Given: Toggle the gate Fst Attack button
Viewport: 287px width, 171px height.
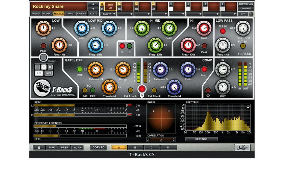Looking at the screenshot, I should [x=130, y=90].
